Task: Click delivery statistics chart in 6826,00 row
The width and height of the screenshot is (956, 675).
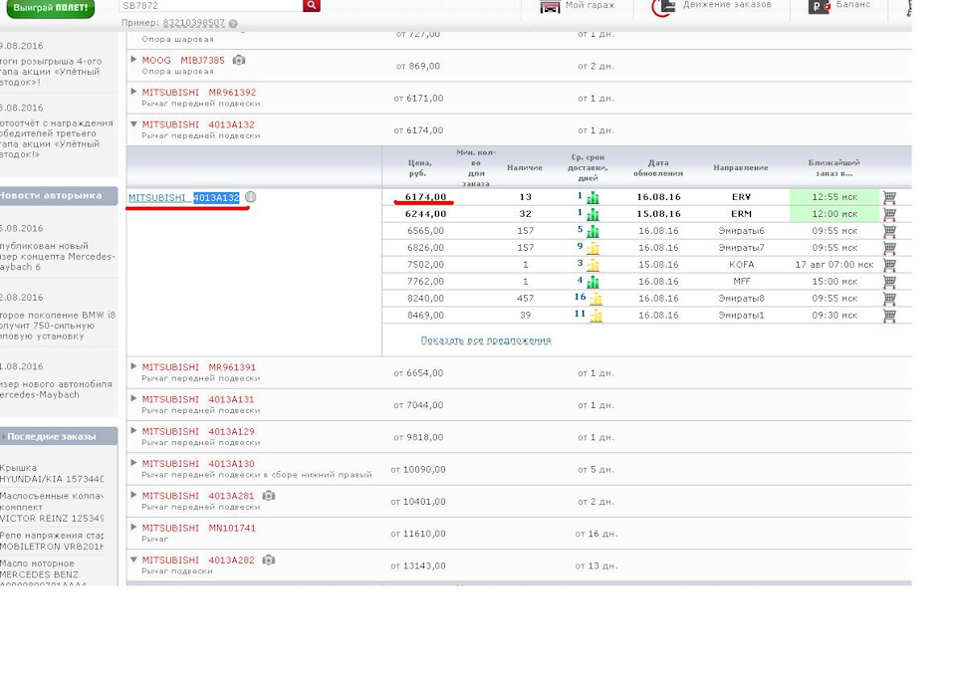Action: tap(593, 248)
